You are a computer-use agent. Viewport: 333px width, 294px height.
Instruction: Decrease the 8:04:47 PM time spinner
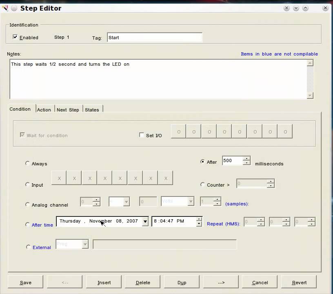tap(199, 223)
